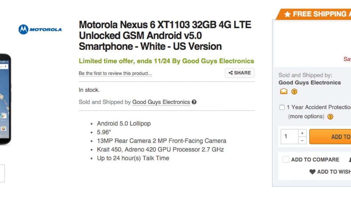Decrease quantity with the minus button
This screenshot has width=351, height=197.
click(x=302, y=140)
